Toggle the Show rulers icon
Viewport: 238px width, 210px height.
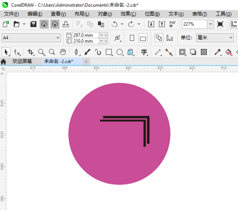[x=234, y=24]
